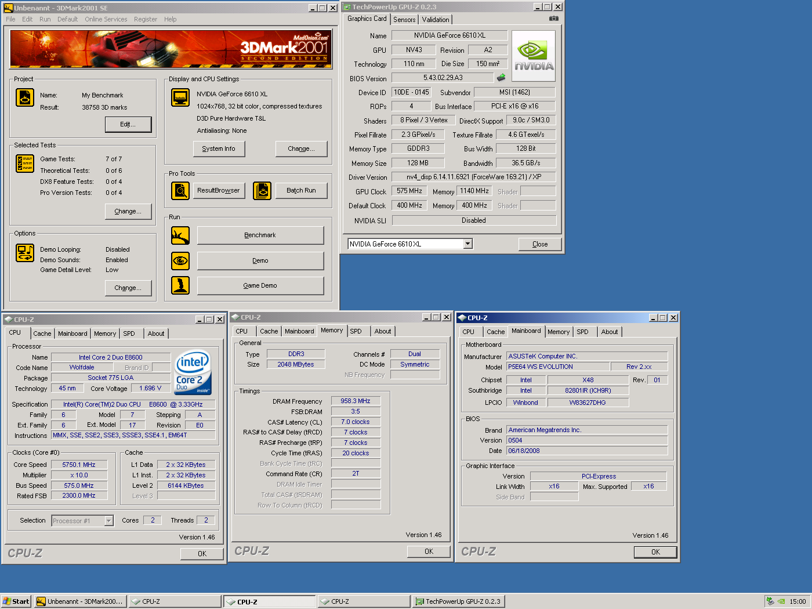Click the result text 38758 3D marks
This screenshot has width=812, height=609.
click(104, 107)
